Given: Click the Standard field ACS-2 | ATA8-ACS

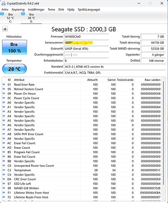Looking at the screenshot, I should pyautogui.click(x=114, y=67).
